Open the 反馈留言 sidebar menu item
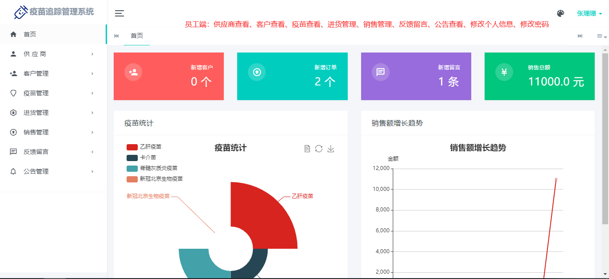The width and height of the screenshot is (609, 279). pos(53,152)
